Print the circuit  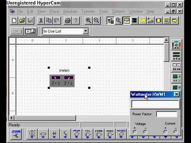68,21
